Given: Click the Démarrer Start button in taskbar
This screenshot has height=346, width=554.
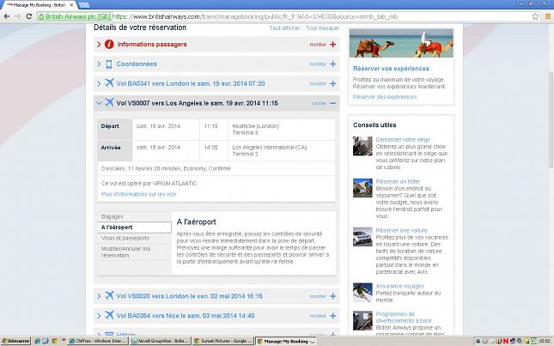Looking at the screenshot, I should point(15,341).
